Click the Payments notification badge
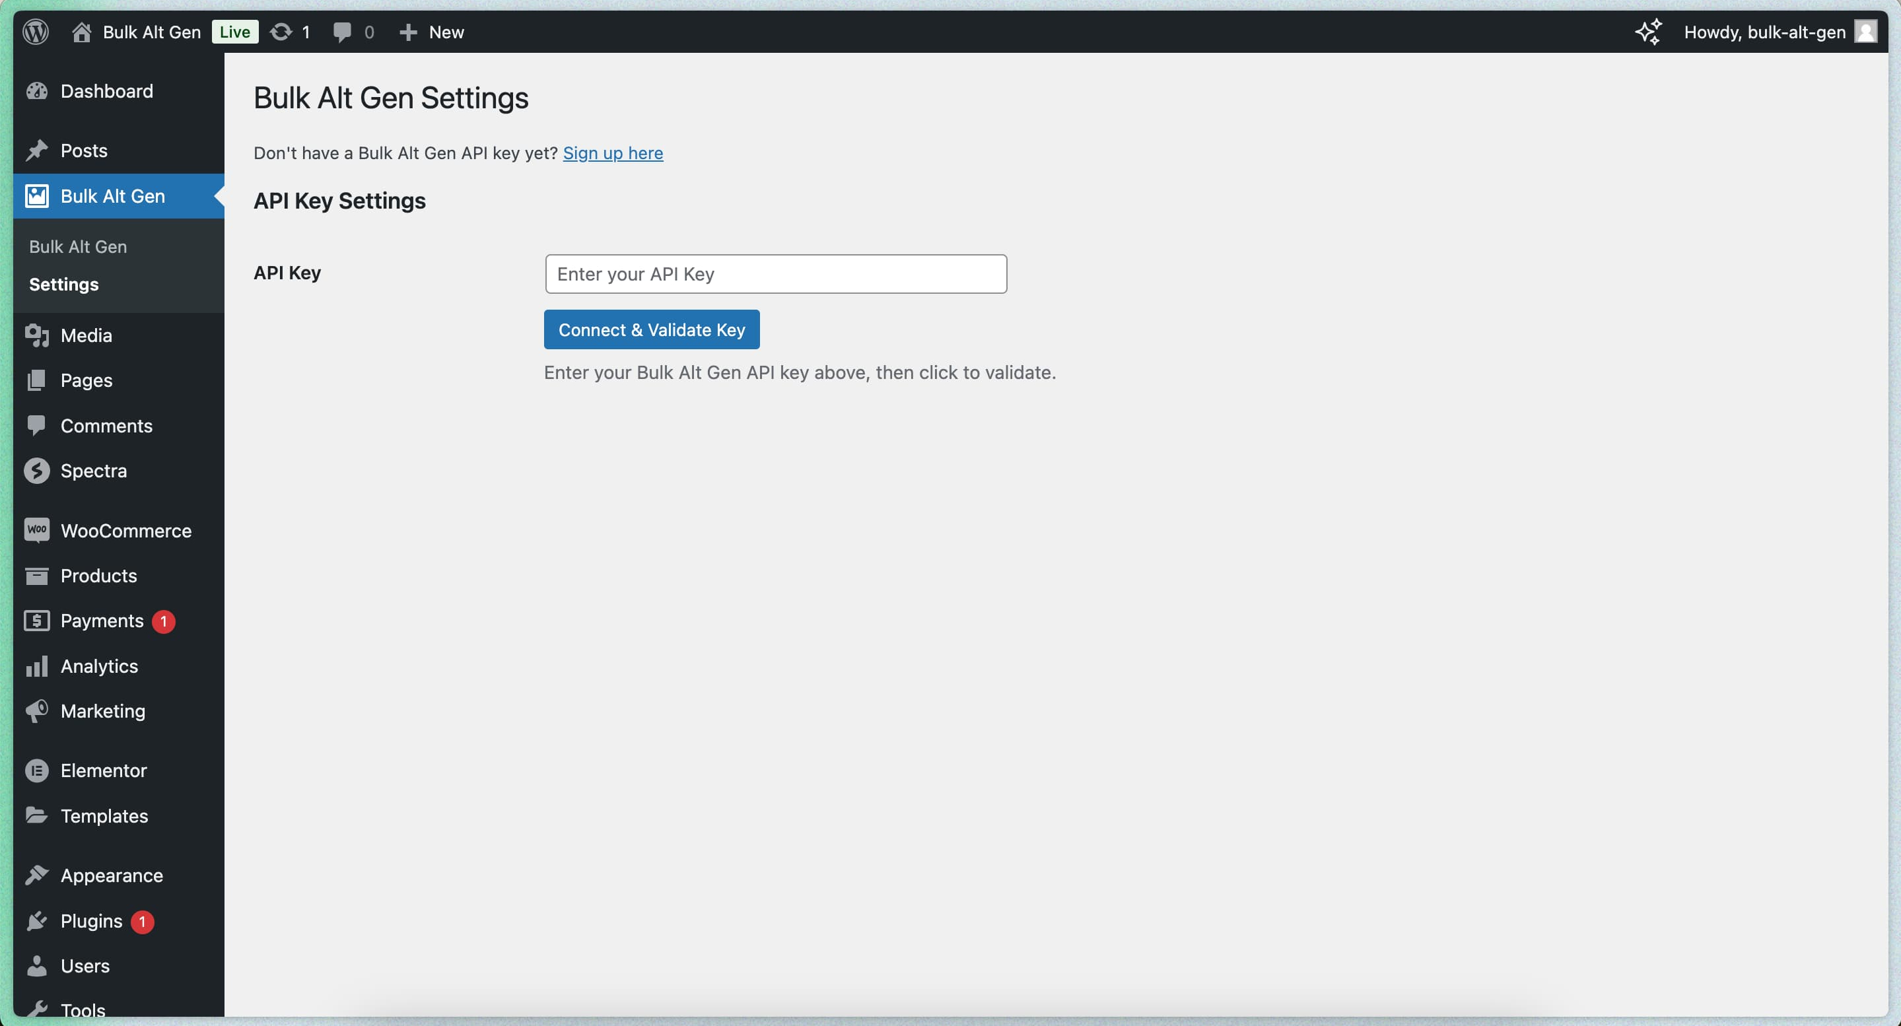 [x=163, y=621]
